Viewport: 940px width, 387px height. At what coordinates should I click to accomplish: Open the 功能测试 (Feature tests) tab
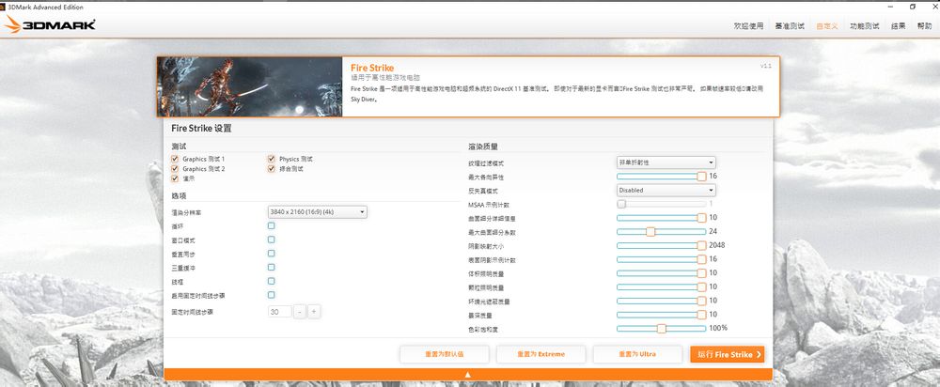pos(865,26)
